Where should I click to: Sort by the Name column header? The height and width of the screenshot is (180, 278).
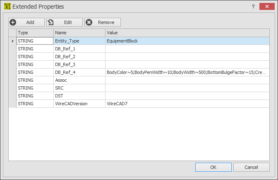[x=79, y=33]
